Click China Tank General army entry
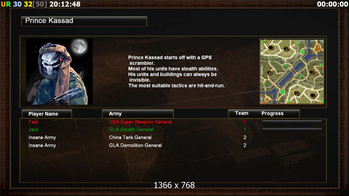Screen dimensions: 349x196 point(130,137)
